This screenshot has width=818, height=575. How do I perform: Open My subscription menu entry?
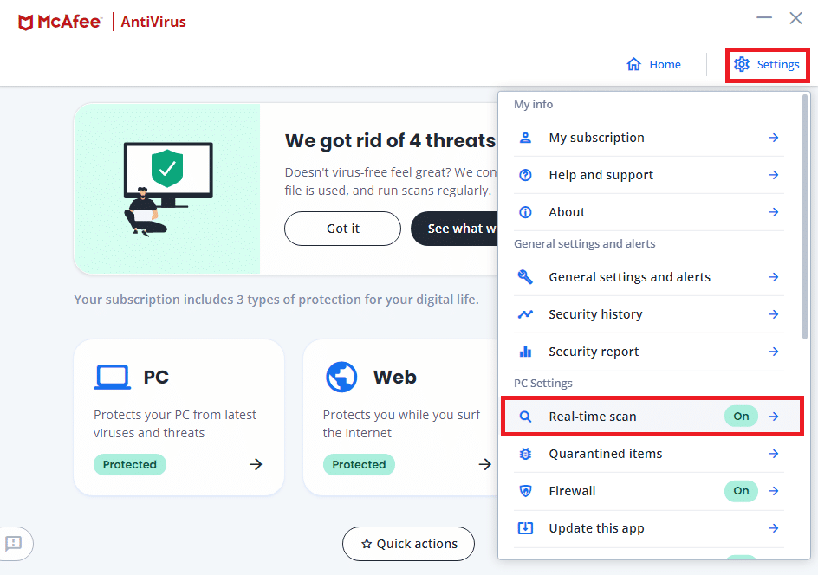click(649, 138)
